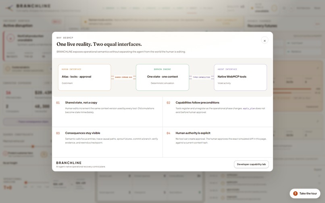Click the HUMAN INTERFACE card label
This screenshot has height=203, width=325.
point(71,69)
